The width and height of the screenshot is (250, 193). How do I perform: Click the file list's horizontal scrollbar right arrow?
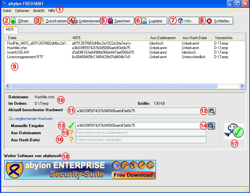click(x=242, y=86)
